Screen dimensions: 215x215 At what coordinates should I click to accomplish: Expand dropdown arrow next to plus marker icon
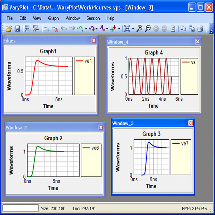click(119, 29)
